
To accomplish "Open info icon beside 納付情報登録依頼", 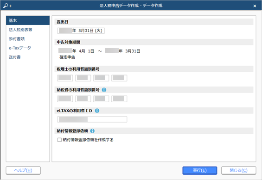I will (x=92, y=131).
